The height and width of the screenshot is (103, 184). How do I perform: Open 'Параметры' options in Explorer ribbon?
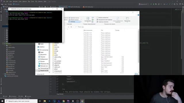pyautogui.click(x=127, y=19)
